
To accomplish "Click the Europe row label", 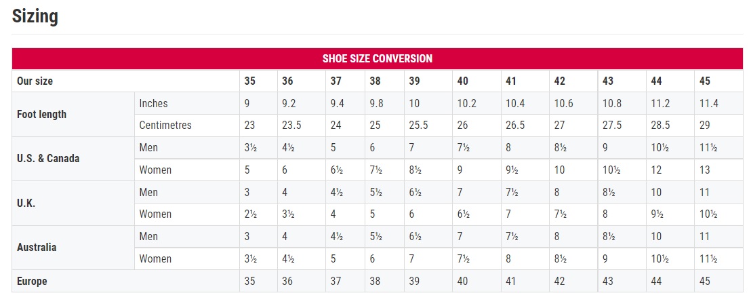I will pyautogui.click(x=32, y=281).
